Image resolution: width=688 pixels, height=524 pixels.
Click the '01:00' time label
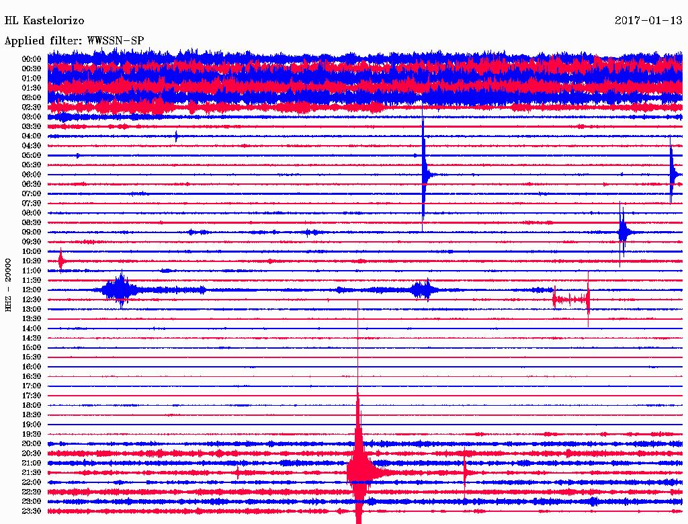click(x=32, y=78)
